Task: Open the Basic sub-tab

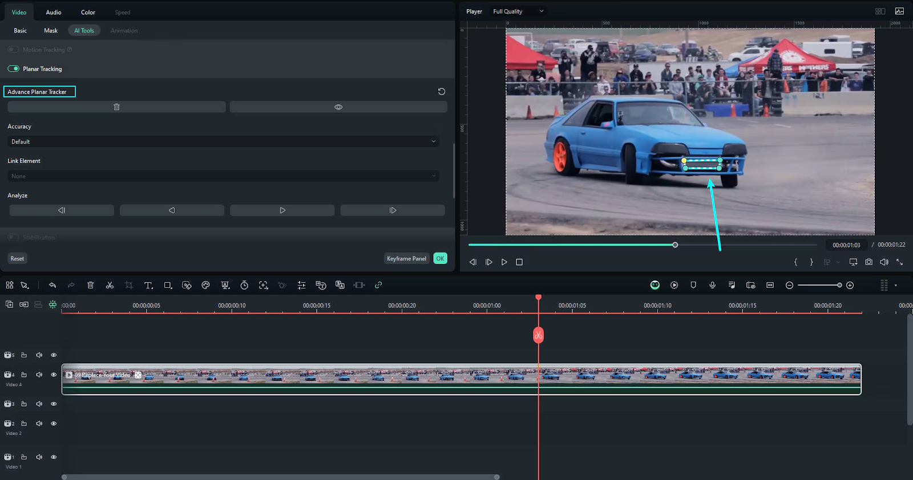Action: point(21,31)
